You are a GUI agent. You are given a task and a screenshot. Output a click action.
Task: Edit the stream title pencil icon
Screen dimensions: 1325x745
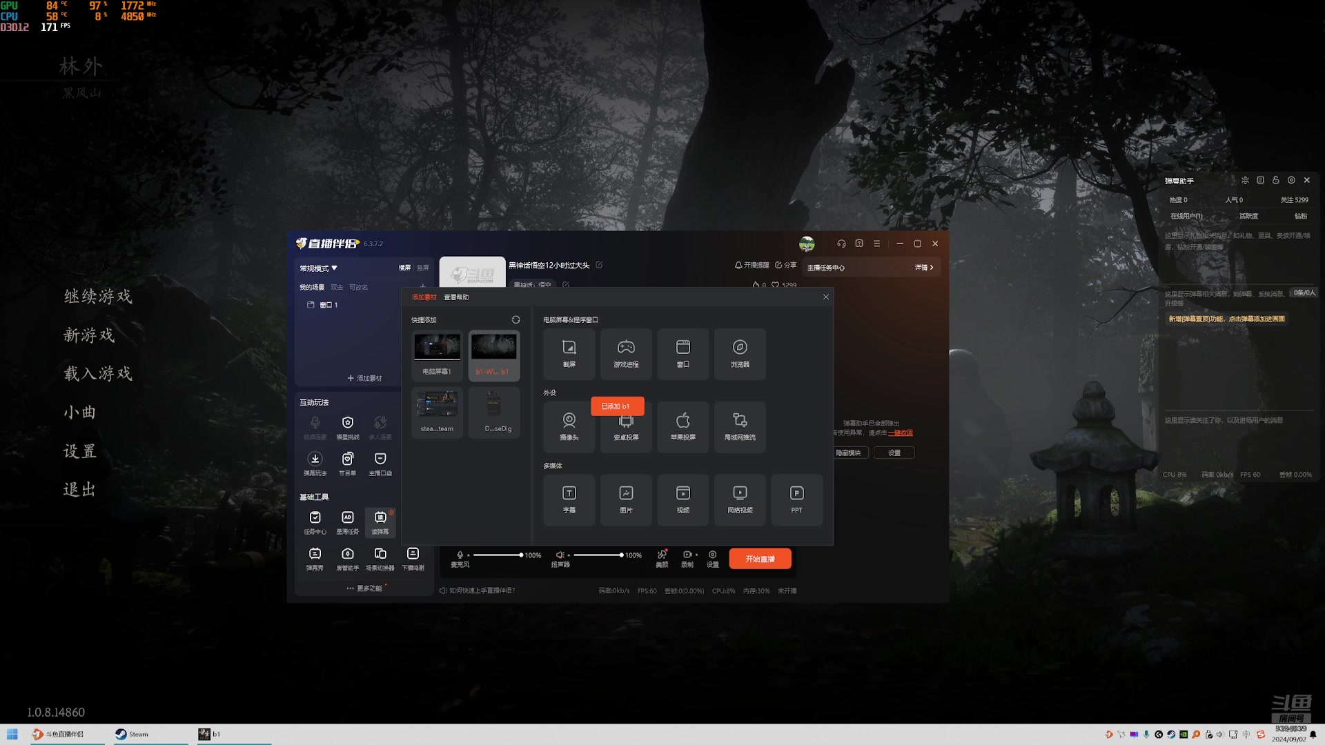coord(599,265)
